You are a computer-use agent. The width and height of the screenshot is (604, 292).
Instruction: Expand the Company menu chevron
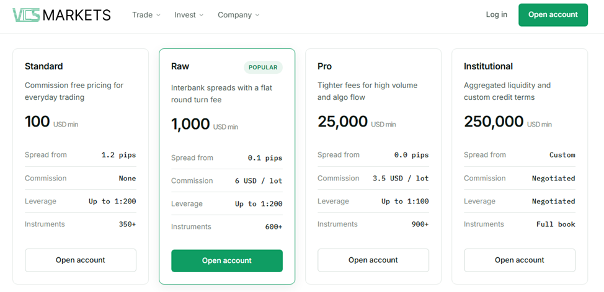pyautogui.click(x=257, y=15)
